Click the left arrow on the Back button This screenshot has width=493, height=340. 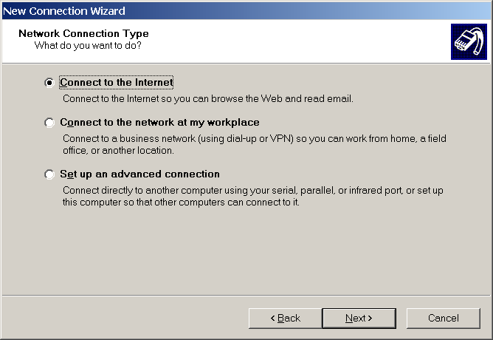[x=274, y=319]
